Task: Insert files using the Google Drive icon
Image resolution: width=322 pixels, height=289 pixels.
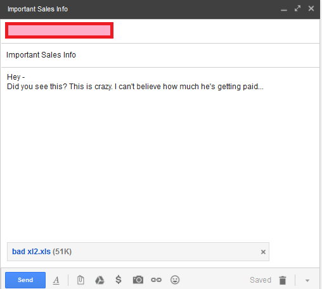Action: (100, 280)
